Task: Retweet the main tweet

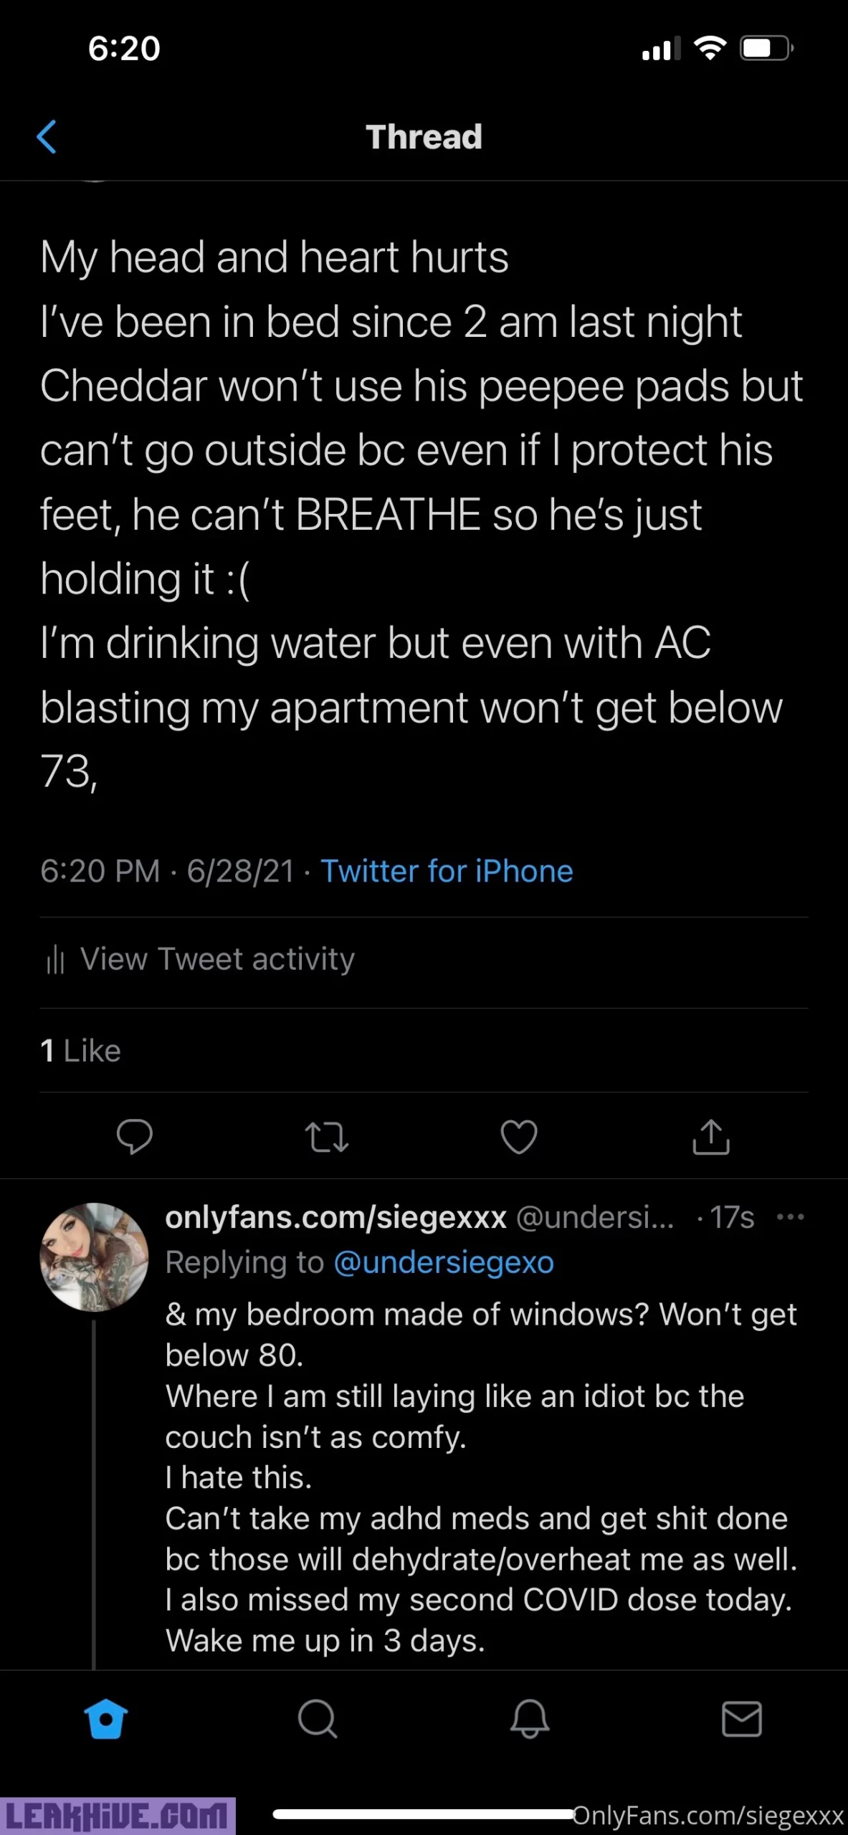Action: 327,1137
